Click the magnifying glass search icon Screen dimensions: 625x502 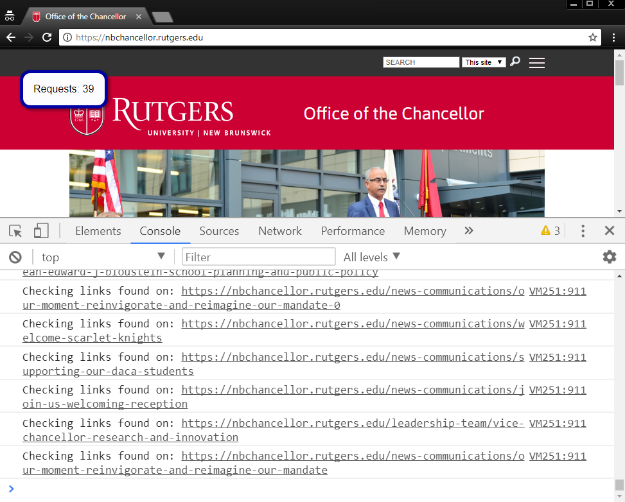(x=515, y=62)
